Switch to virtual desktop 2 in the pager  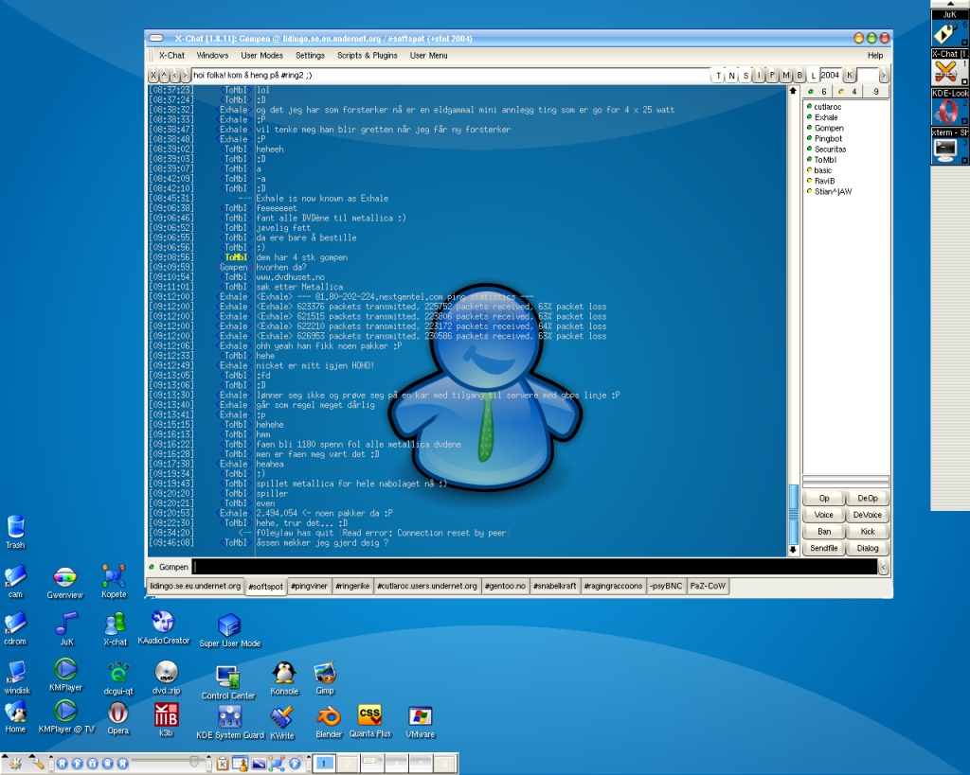[349, 764]
